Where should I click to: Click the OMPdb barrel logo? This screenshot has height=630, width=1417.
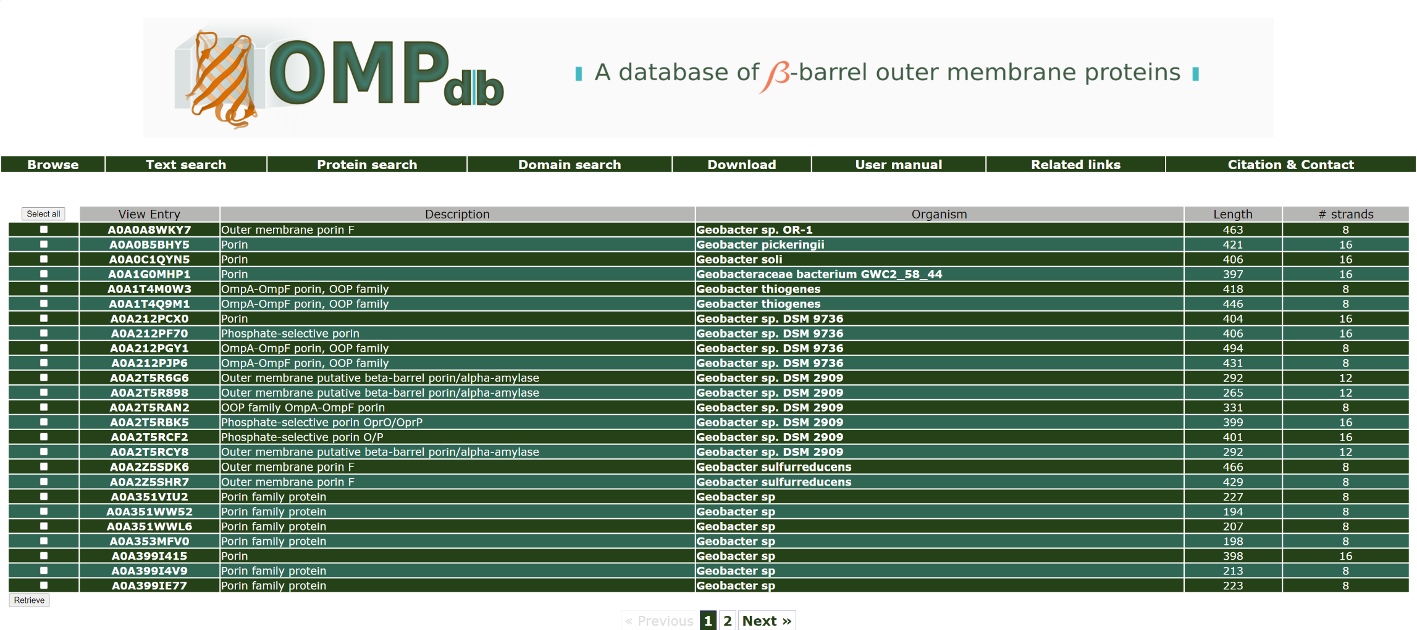pos(338,78)
